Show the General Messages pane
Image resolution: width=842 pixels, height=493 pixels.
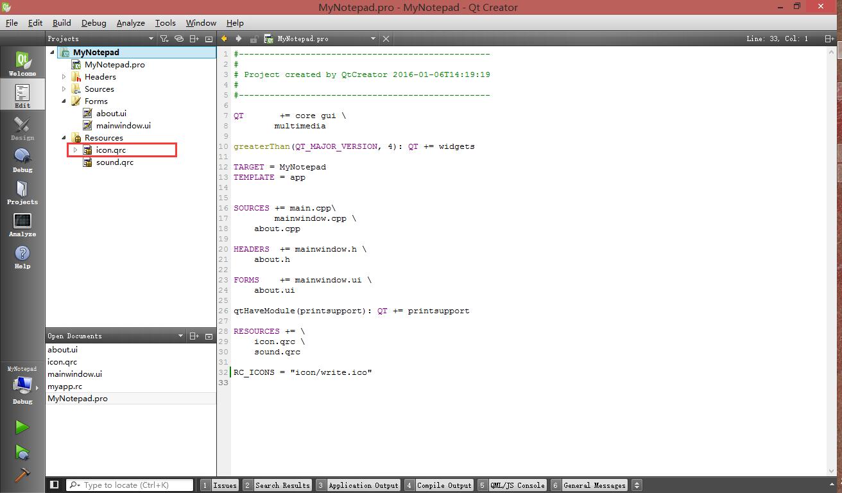pyautogui.click(x=589, y=485)
